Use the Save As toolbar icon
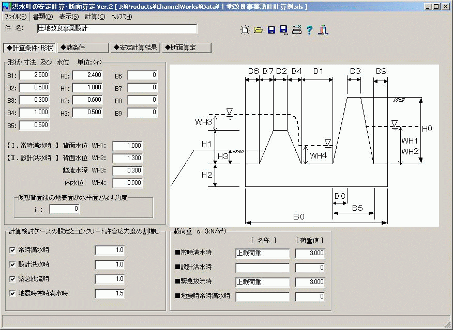 click(x=283, y=29)
